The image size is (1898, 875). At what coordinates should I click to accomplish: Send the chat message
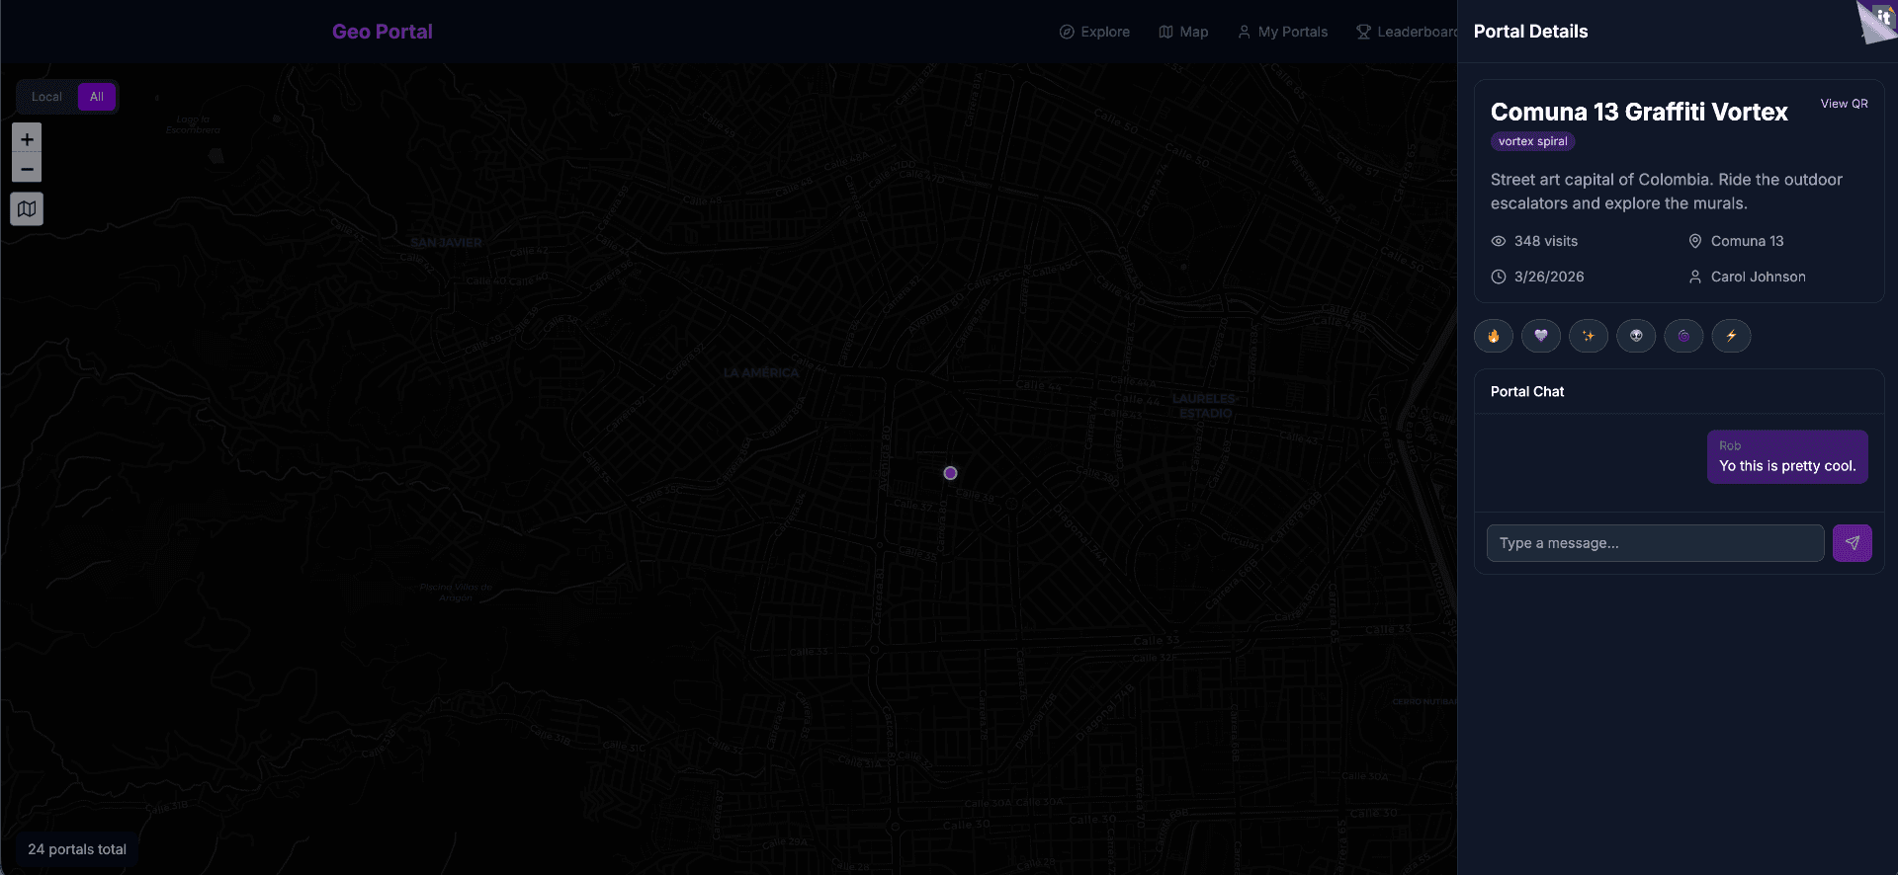pyautogui.click(x=1852, y=543)
